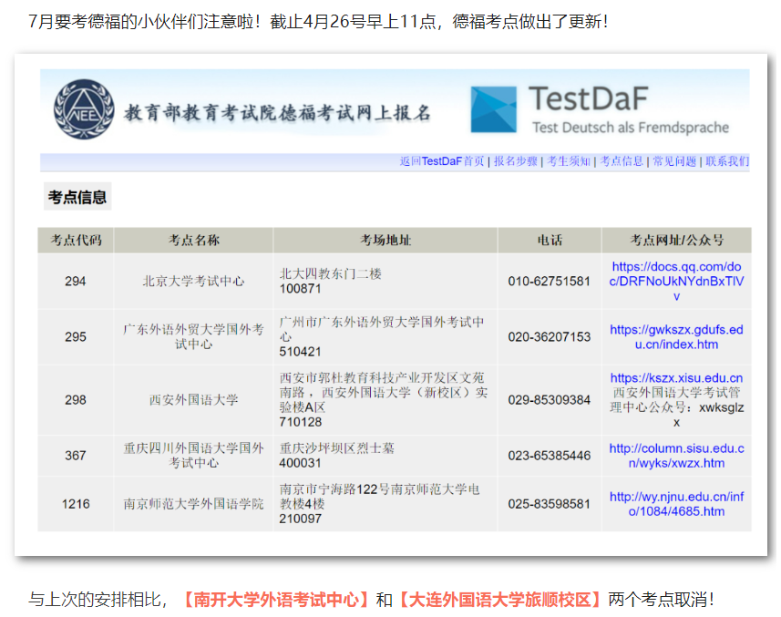The image size is (781, 617).
Task: Click address 北大四教东门二楼 100871
Action: point(330,282)
